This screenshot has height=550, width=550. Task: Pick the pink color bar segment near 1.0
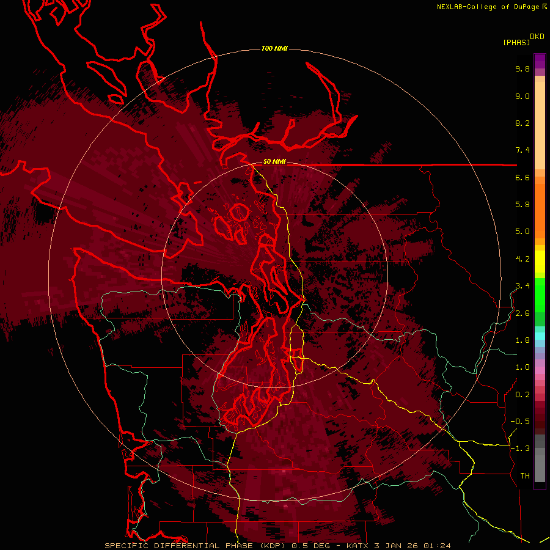[x=540, y=370]
